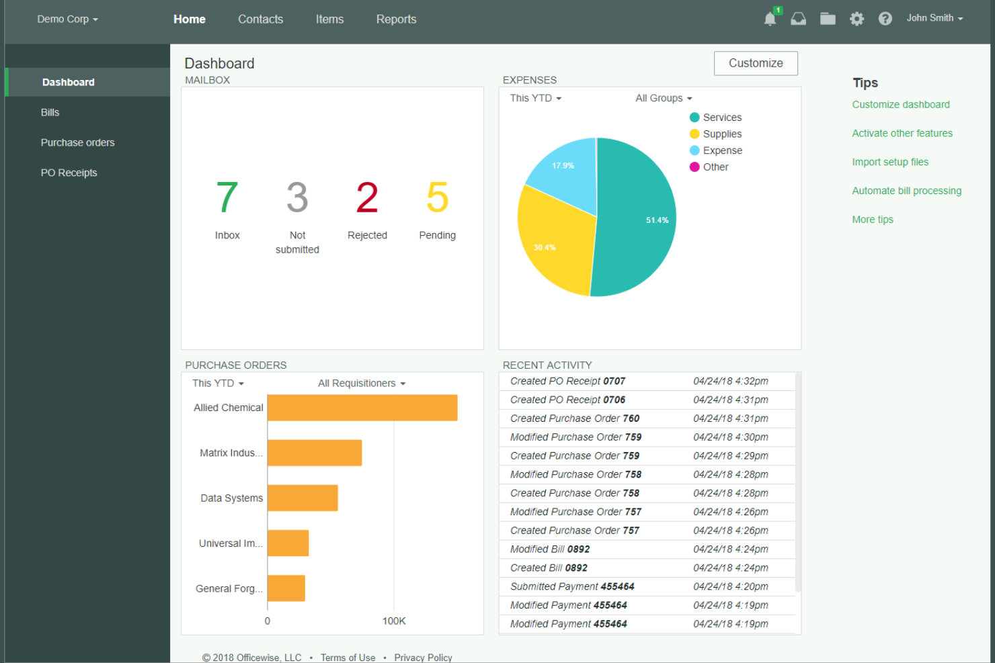The width and height of the screenshot is (995, 663).
Task: Open activity Created Purchase Order 758
Action: tap(647, 493)
